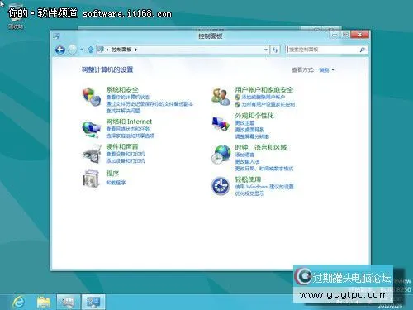Expand the arrow before 控制面板 breadcrumb

pyautogui.click(x=107, y=50)
